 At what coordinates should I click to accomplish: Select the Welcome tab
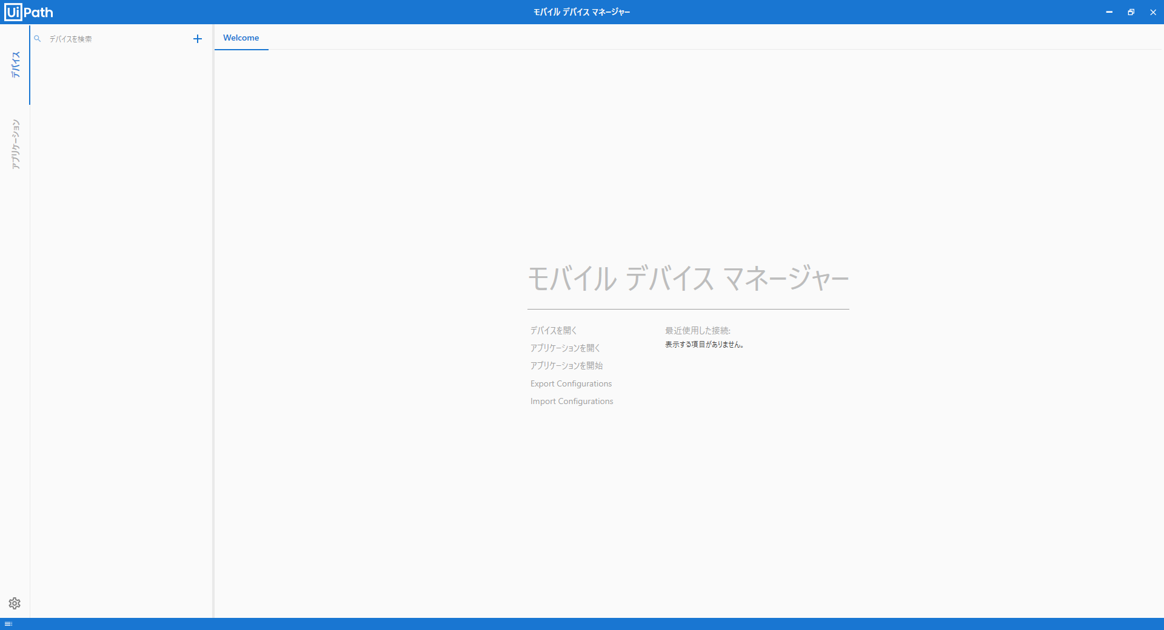[x=241, y=38]
